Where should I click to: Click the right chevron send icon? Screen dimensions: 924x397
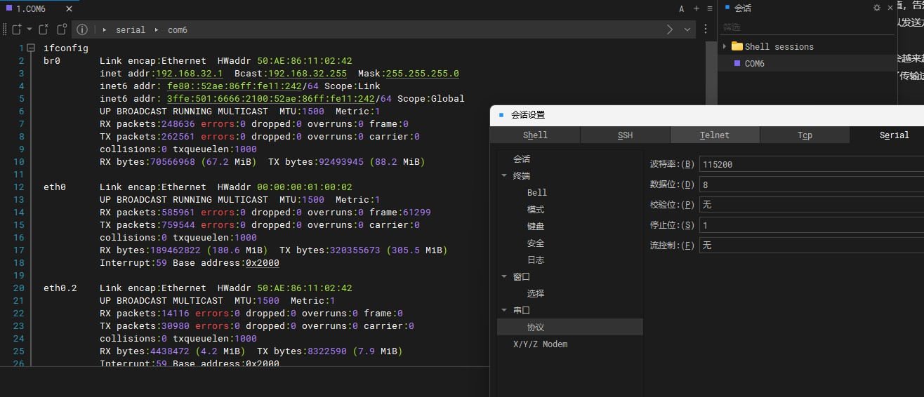670,29
